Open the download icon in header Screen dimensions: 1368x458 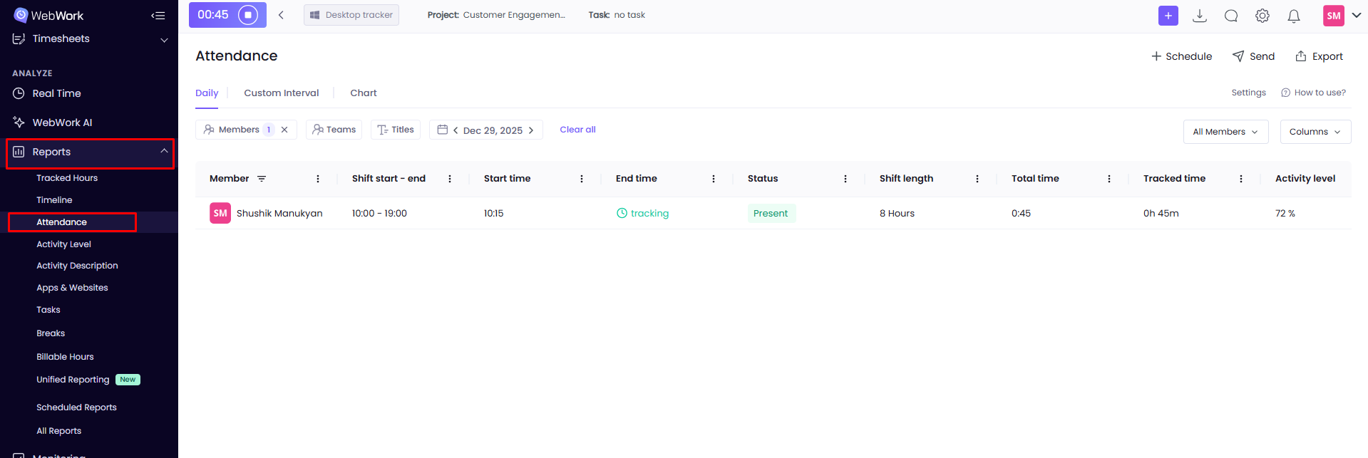pyautogui.click(x=1200, y=16)
